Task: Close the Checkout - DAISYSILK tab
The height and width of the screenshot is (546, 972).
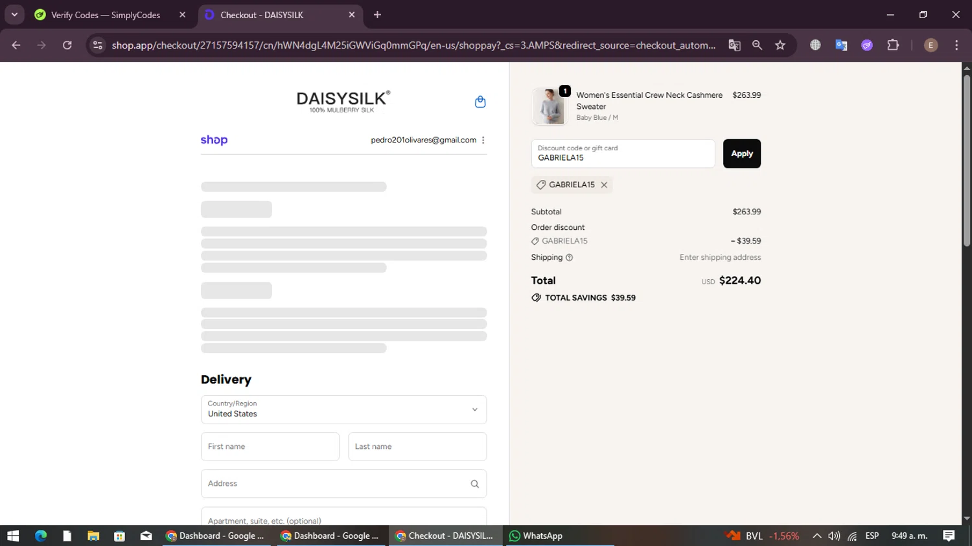Action: (x=352, y=15)
